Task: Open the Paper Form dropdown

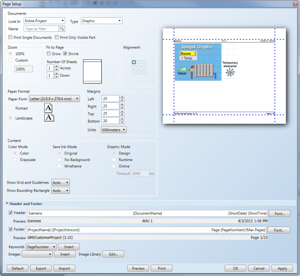Action: 54,99
